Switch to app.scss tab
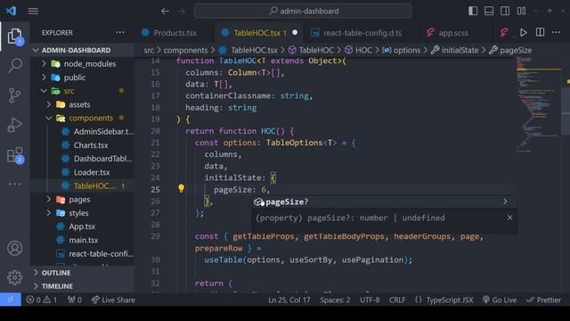The image size is (570, 321). pyautogui.click(x=453, y=33)
